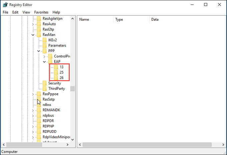Click the RDPDR folder icon
This screenshot has width=227, height=155.
click(39, 121)
